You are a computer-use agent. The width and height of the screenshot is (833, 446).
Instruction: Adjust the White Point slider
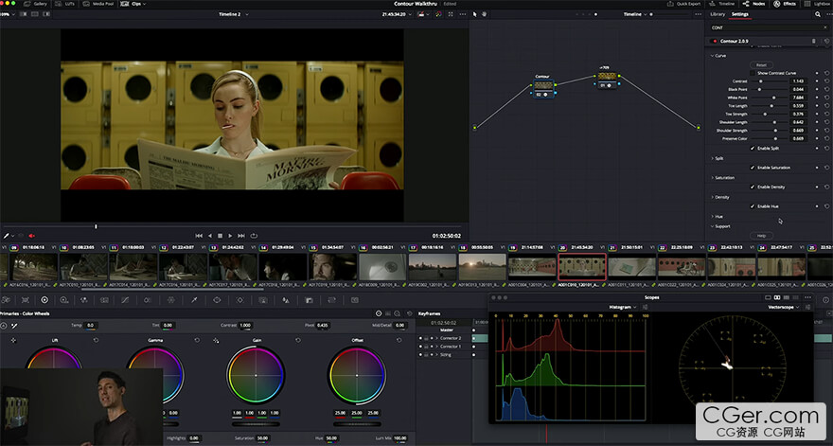coord(774,97)
